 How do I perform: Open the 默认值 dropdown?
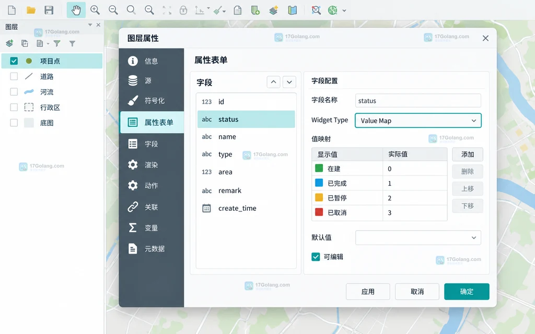418,237
